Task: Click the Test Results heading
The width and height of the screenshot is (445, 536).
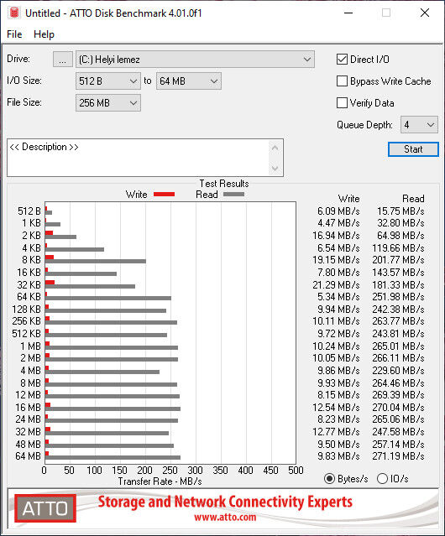Action: pos(224,184)
